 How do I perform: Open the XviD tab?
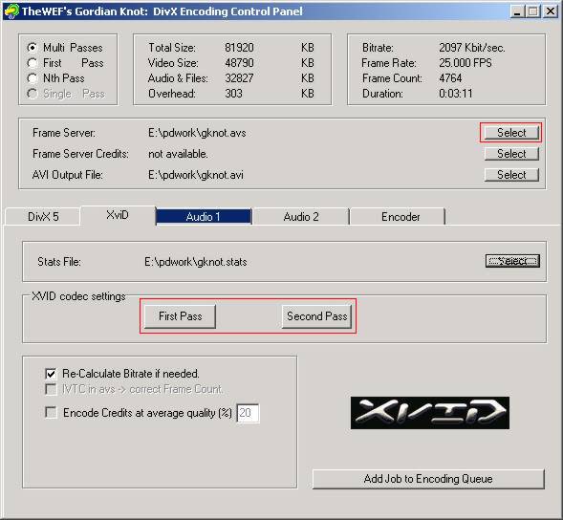[x=118, y=215]
